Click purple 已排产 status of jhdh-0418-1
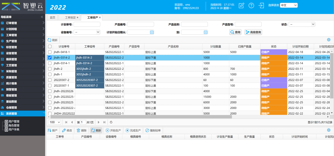Viewport: 334px width, 156px height. (x=273, y=52)
